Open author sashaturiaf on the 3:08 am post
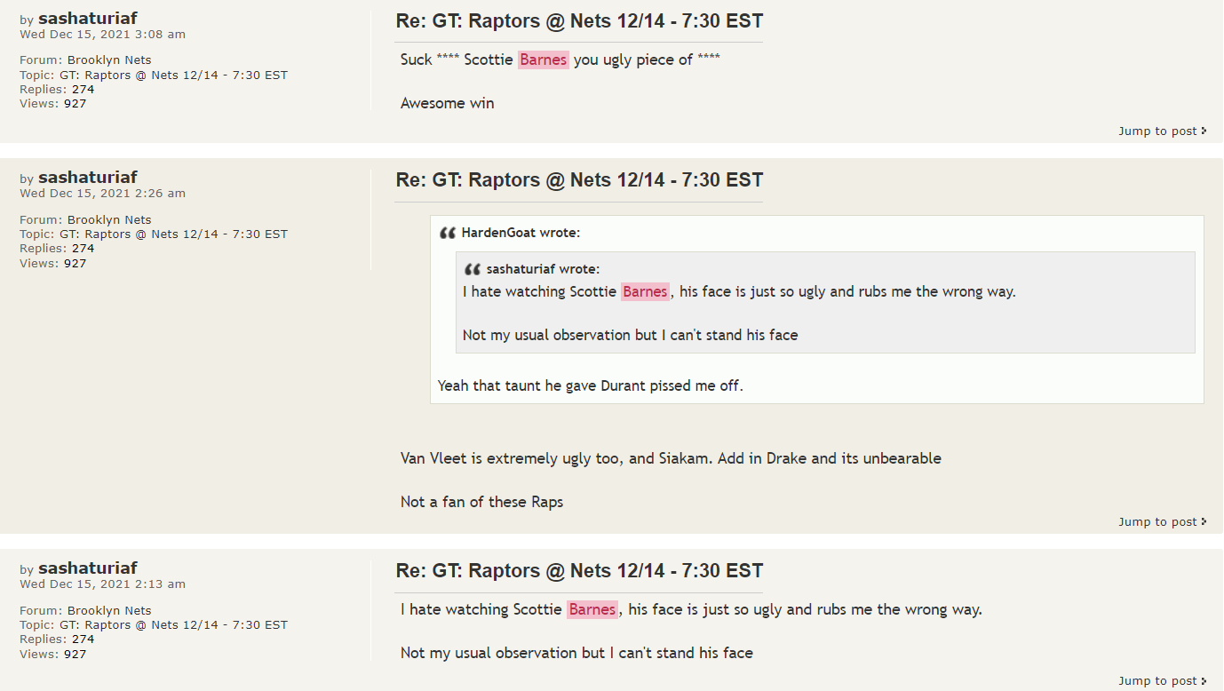 click(87, 18)
